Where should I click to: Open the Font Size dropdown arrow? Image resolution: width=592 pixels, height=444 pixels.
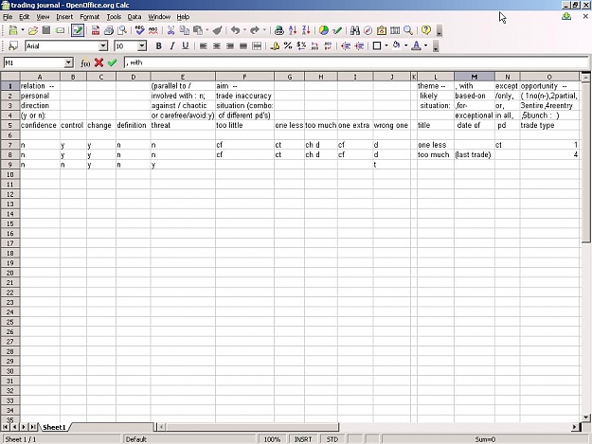pyautogui.click(x=142, y=46)
